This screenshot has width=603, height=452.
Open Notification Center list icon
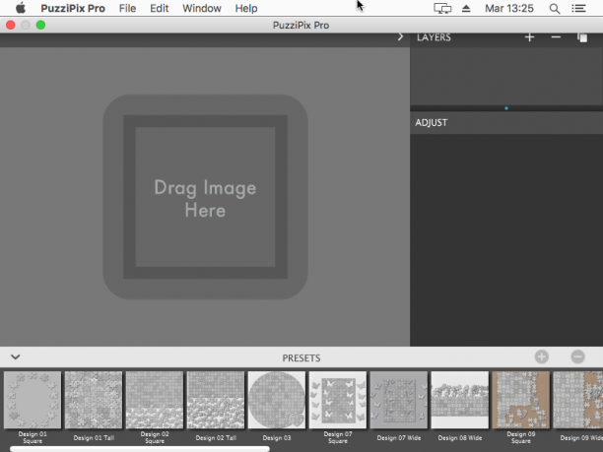click(x=578, y=9)
